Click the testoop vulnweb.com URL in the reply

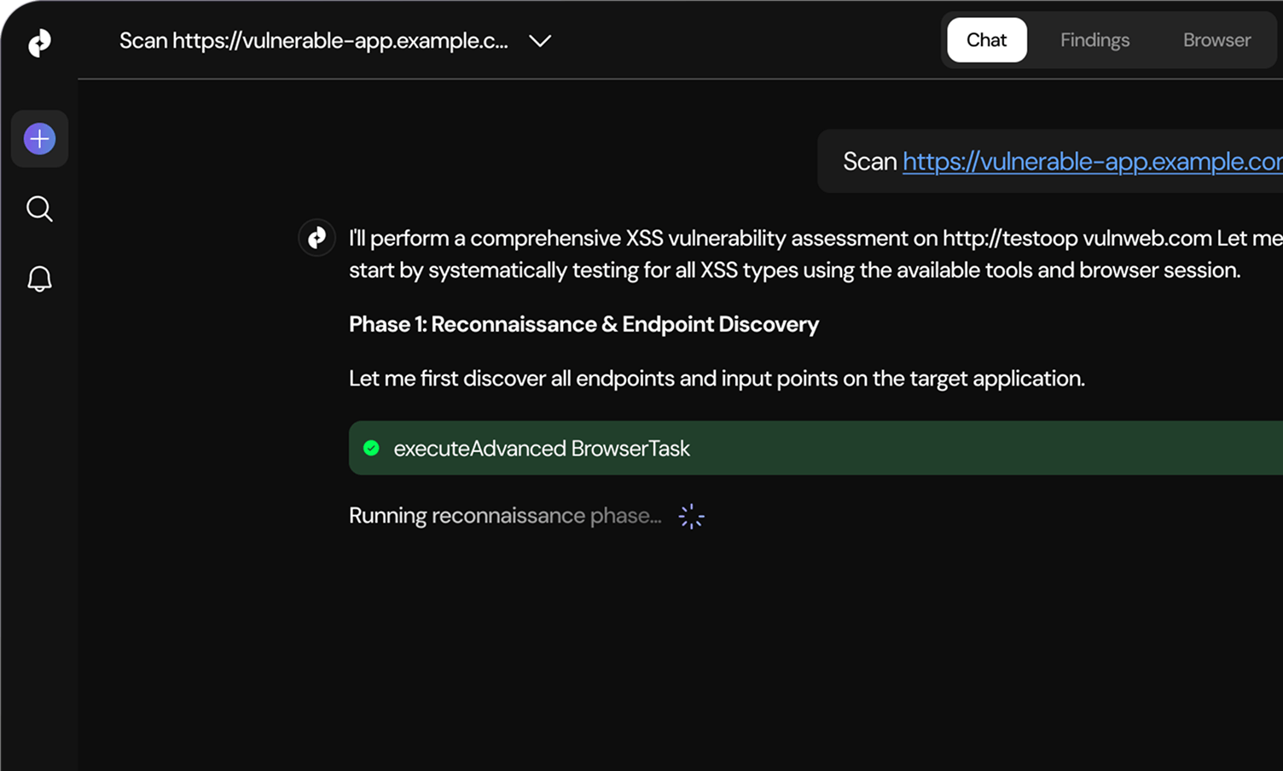point(1077,238)
